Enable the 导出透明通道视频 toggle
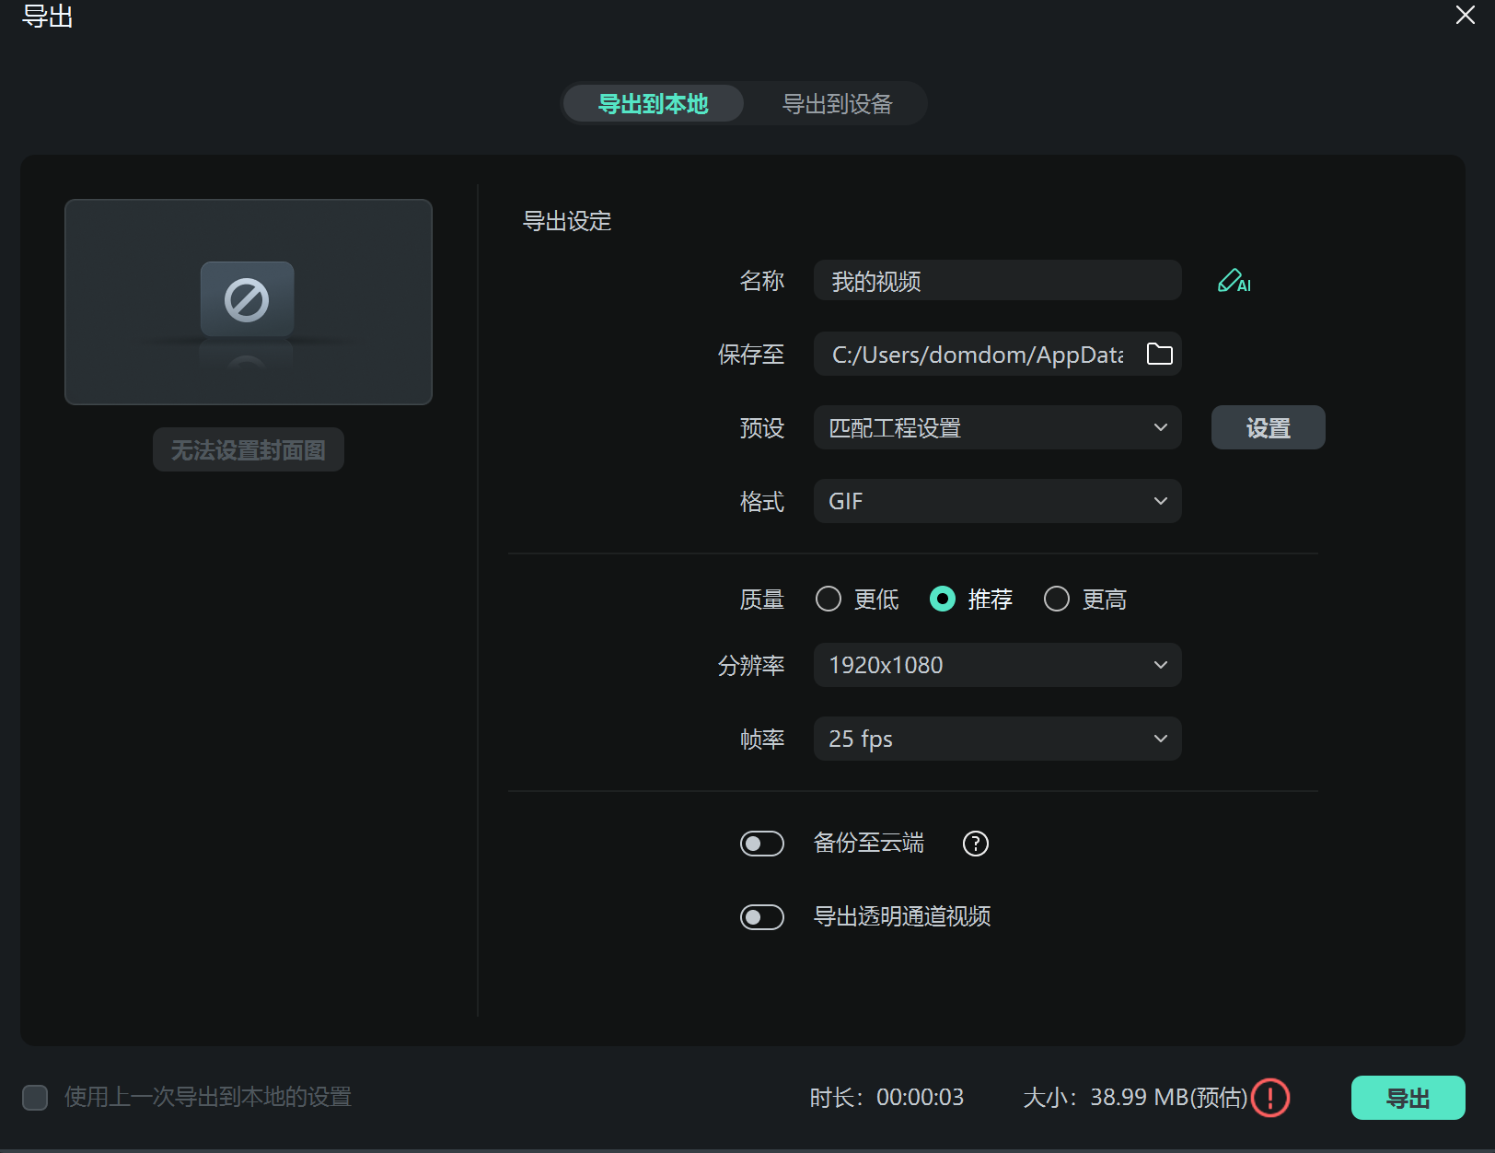The image size is (1495, 1153). (761, 917)
